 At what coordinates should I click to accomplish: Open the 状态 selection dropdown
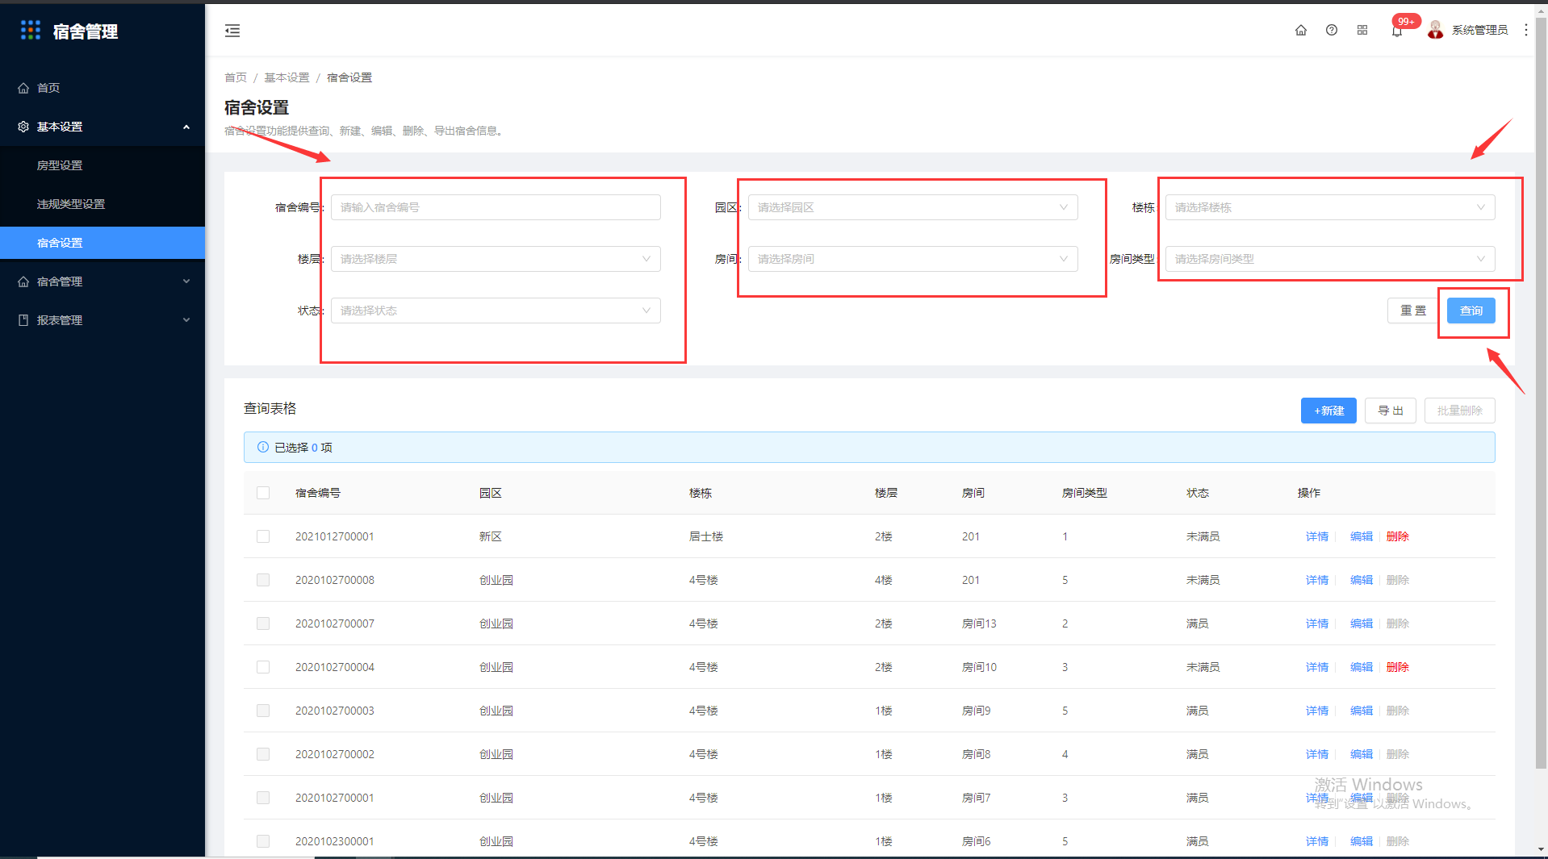click(x=496, y=311)
